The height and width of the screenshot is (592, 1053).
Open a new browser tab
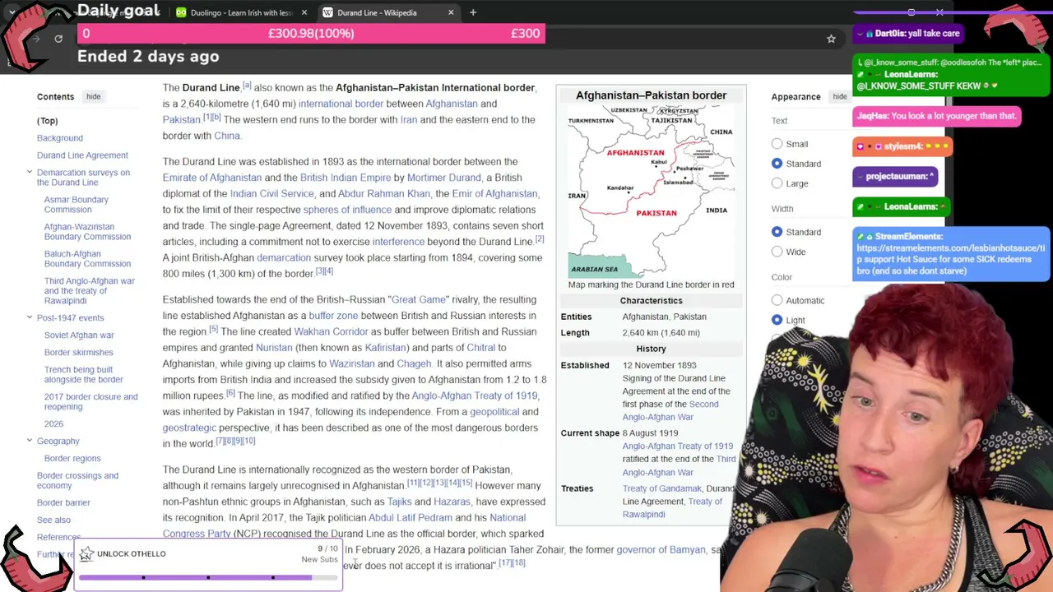click(x=473, y=12)
